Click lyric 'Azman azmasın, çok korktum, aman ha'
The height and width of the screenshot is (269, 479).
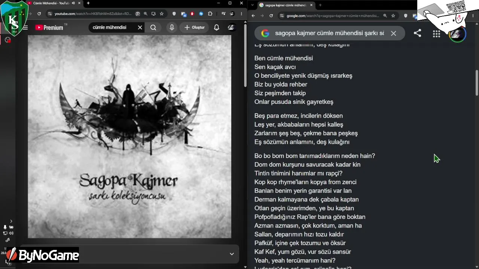pyautogui.click(x=308, y=226)
